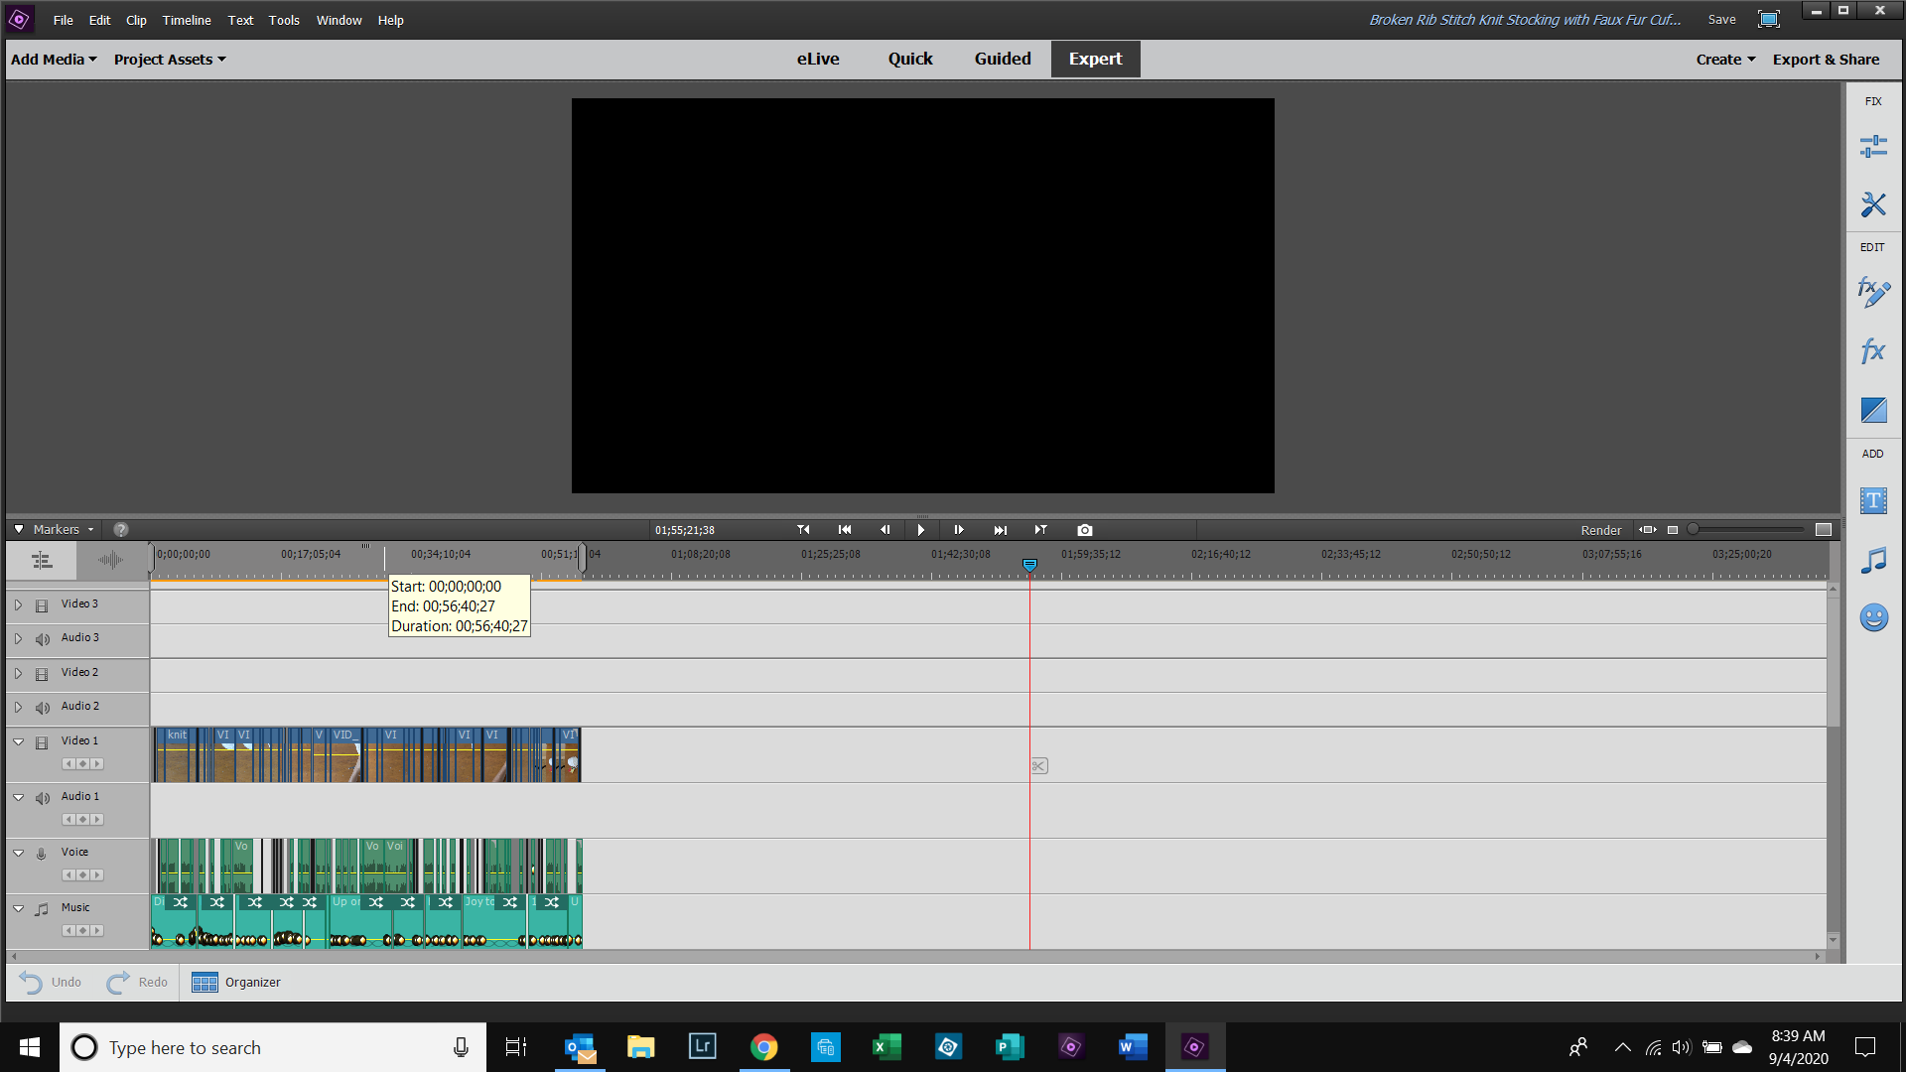Open the Music panel in the Add sidebar

[x=1872, y=559]
